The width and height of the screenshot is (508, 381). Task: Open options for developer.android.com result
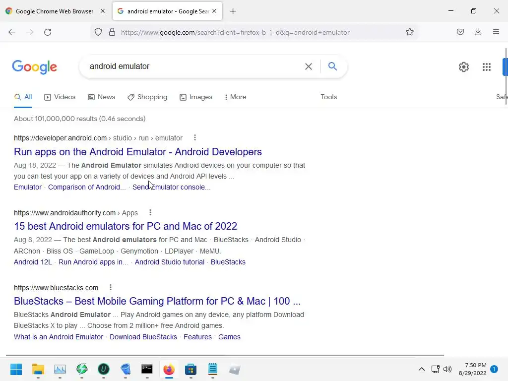(194, 138)
